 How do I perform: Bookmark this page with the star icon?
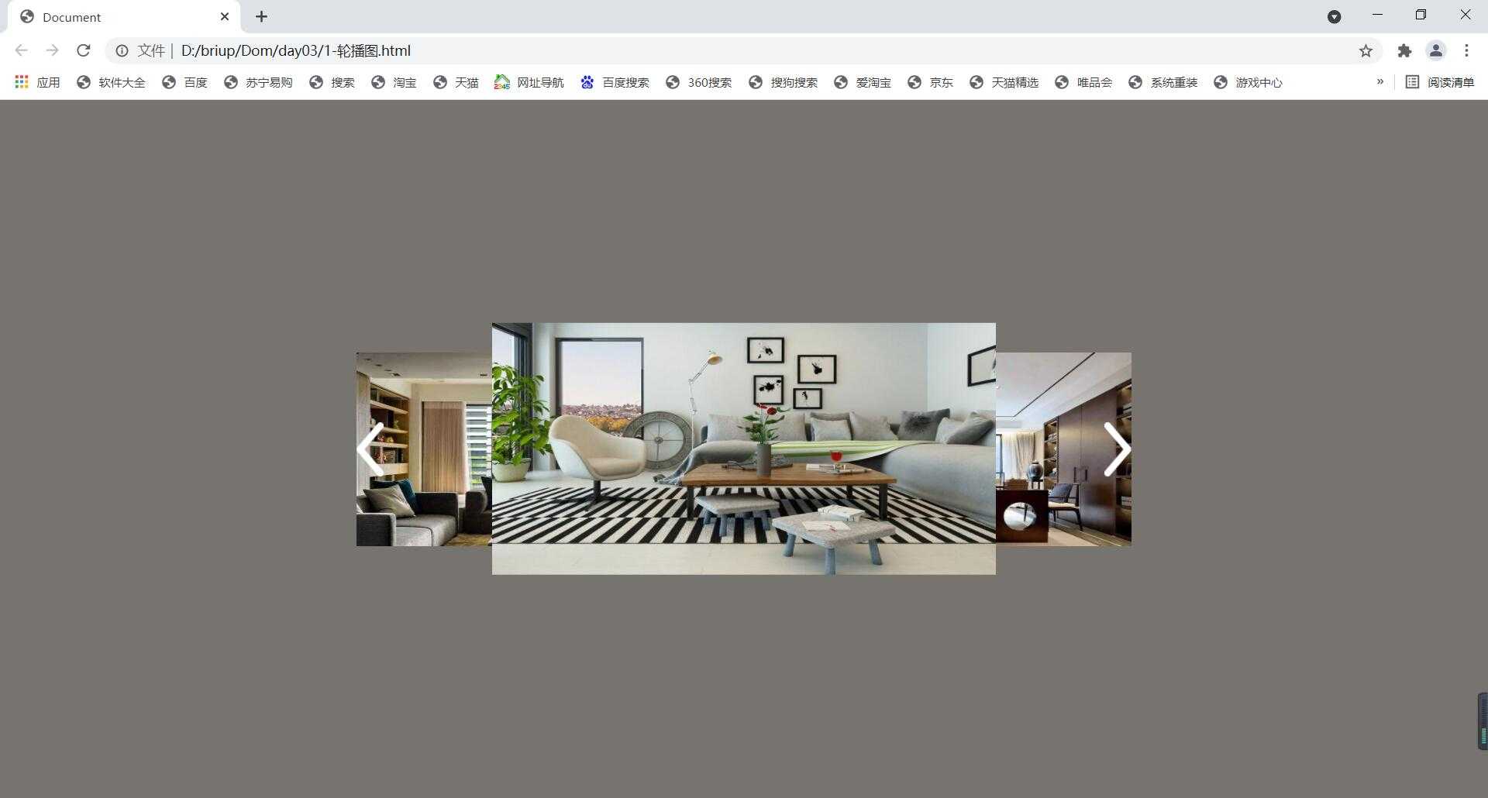(1366, 50)
